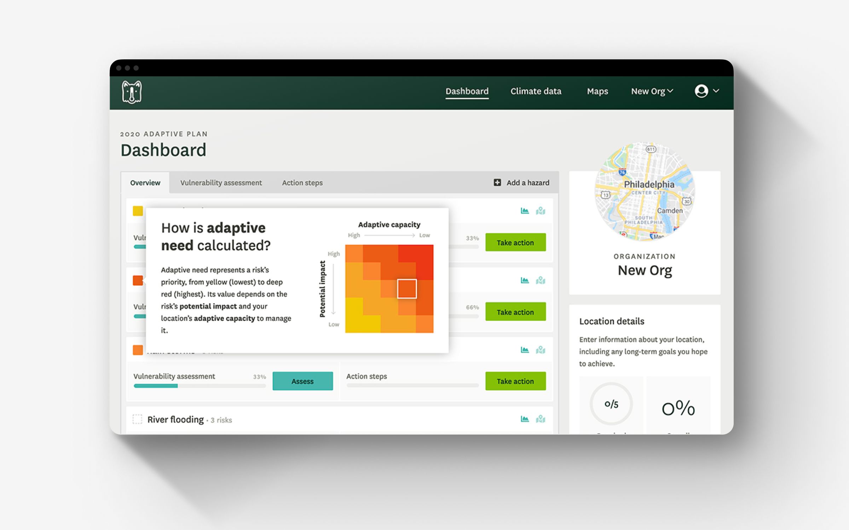Expand the New Org dropdown in navbar
This screenshot has height=530, width=849.
[x=652, y=91]
